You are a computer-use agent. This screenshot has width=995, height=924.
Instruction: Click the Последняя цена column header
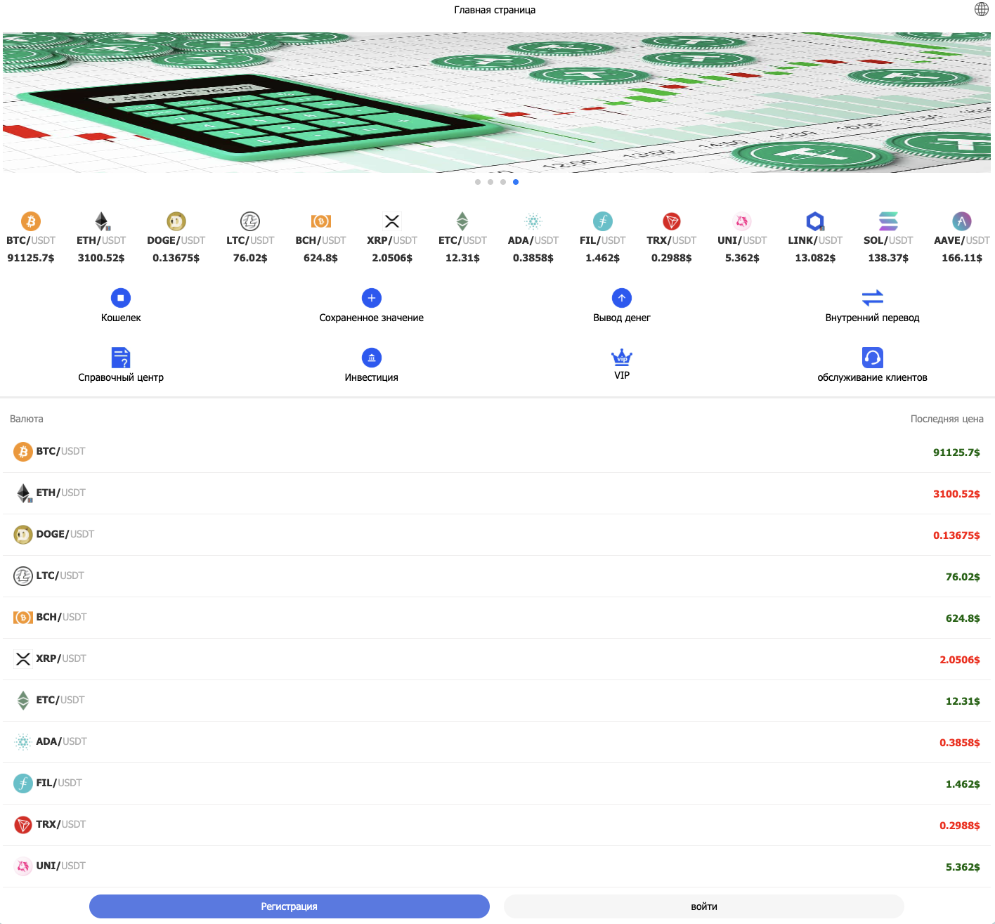947,419
